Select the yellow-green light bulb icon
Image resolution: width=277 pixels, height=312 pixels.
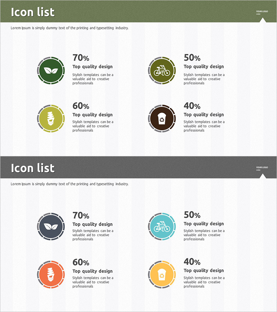(51, 119)
